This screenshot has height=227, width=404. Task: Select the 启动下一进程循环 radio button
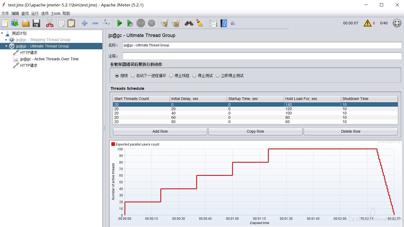point(133,76)
